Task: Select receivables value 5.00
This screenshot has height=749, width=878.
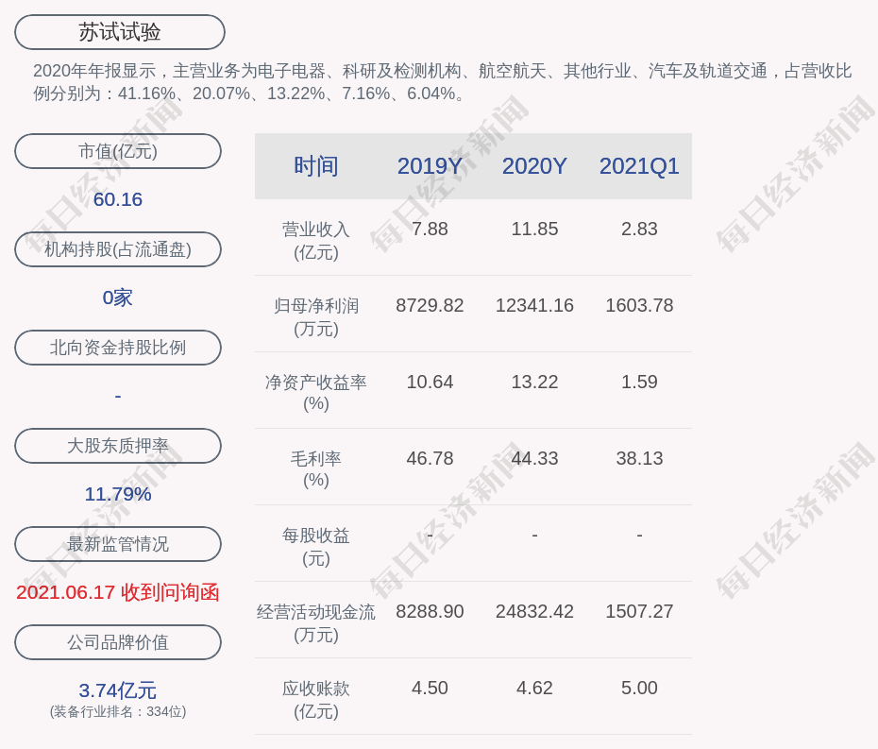Action: click(639, 688)
